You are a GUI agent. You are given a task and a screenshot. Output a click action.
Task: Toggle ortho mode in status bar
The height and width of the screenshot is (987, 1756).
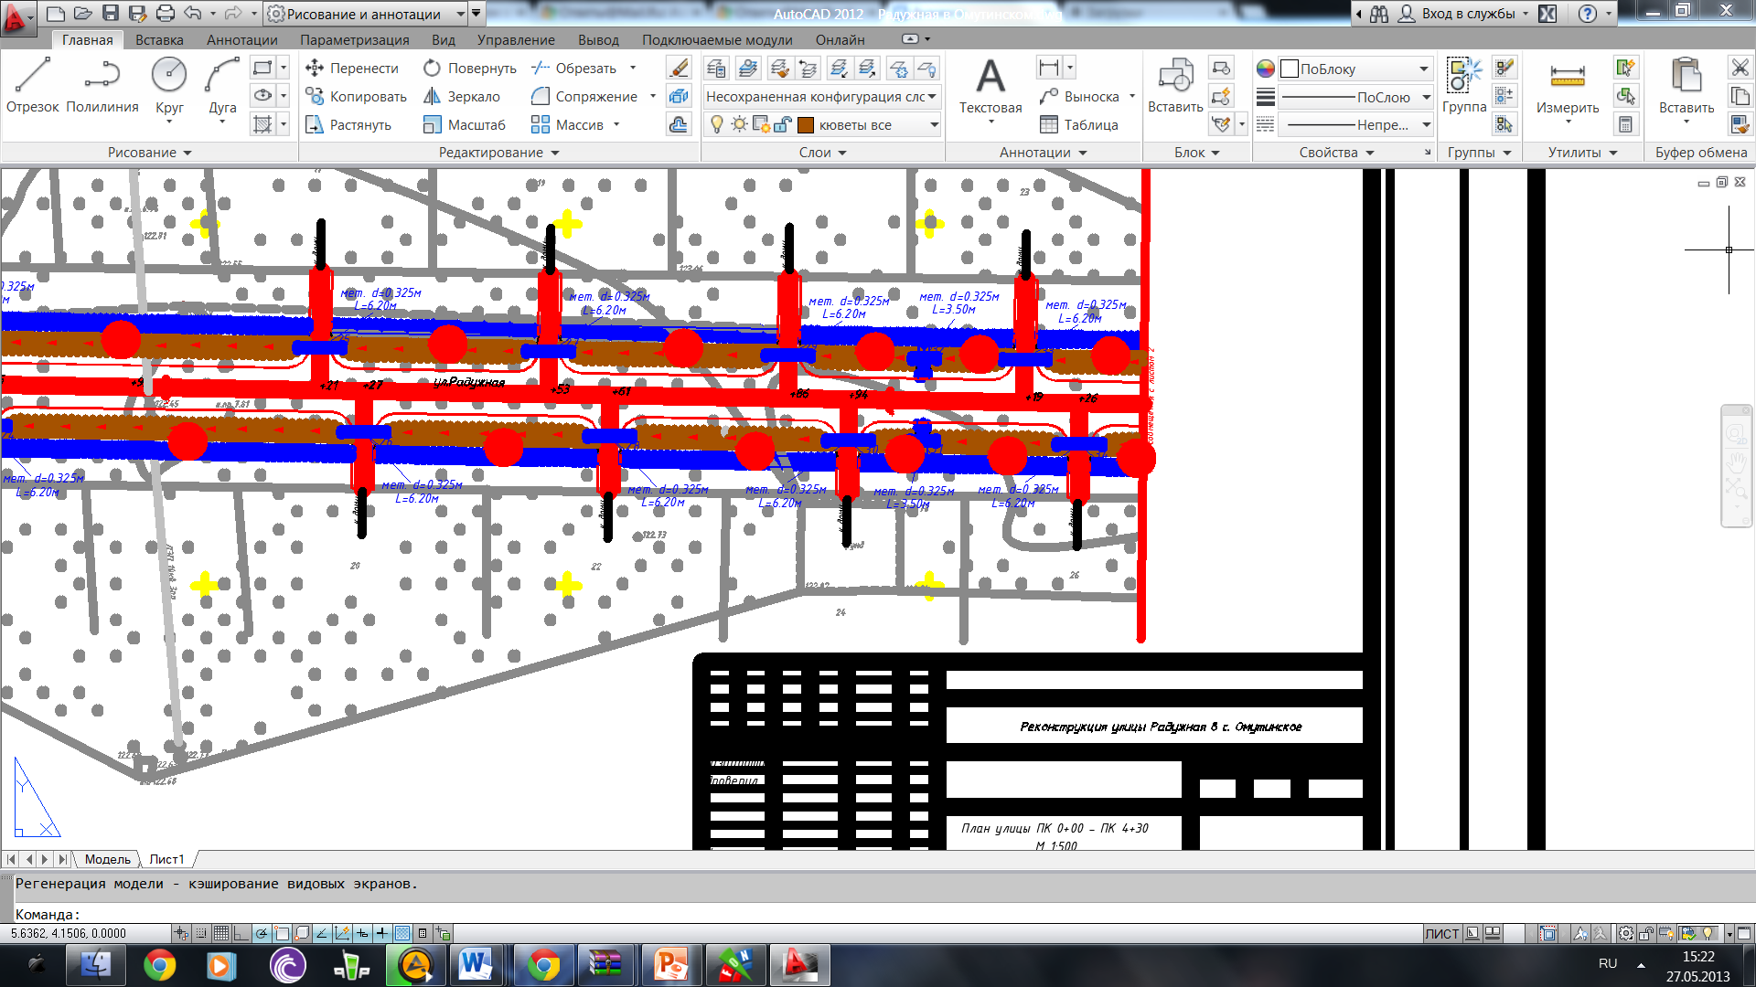pos(241,933)
